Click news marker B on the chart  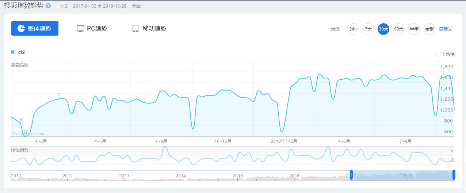click(26, 132)
